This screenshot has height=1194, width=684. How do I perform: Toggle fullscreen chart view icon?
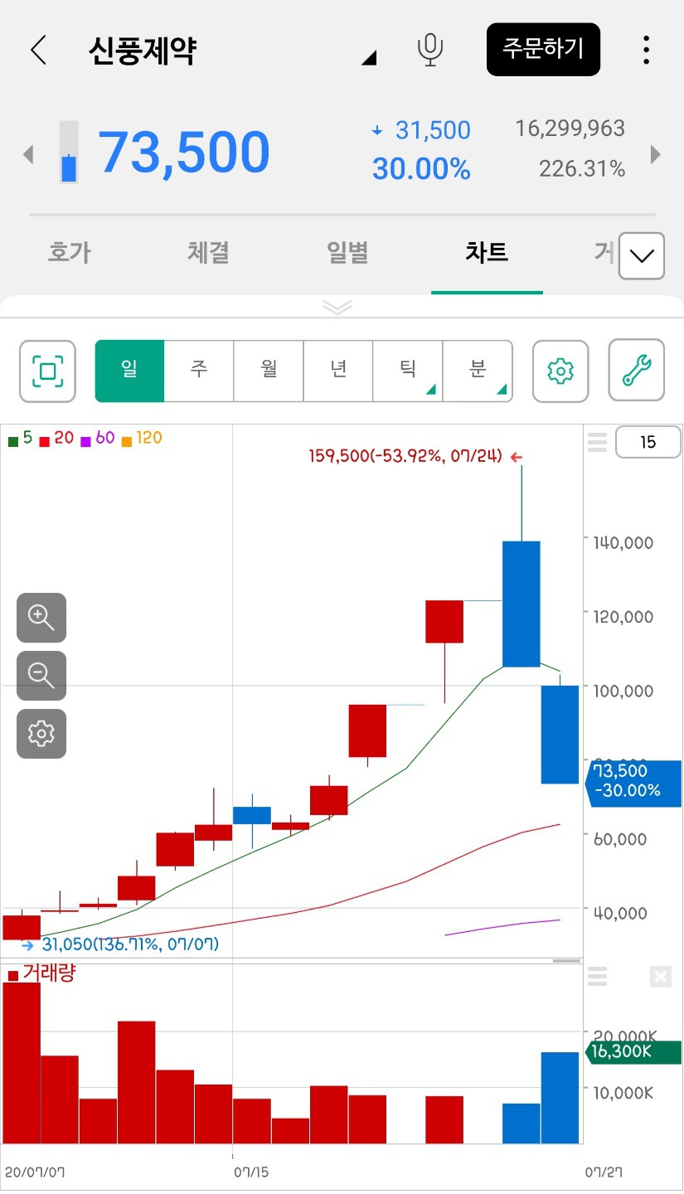(x=47, y=371)
